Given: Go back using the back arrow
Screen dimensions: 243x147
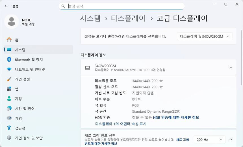Looking at the screenshot, I should pyautogui.click(x=6, y=6).
